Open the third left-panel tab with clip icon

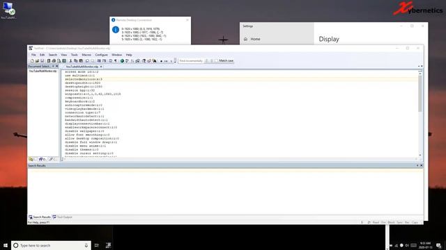[x=53, y=159]
